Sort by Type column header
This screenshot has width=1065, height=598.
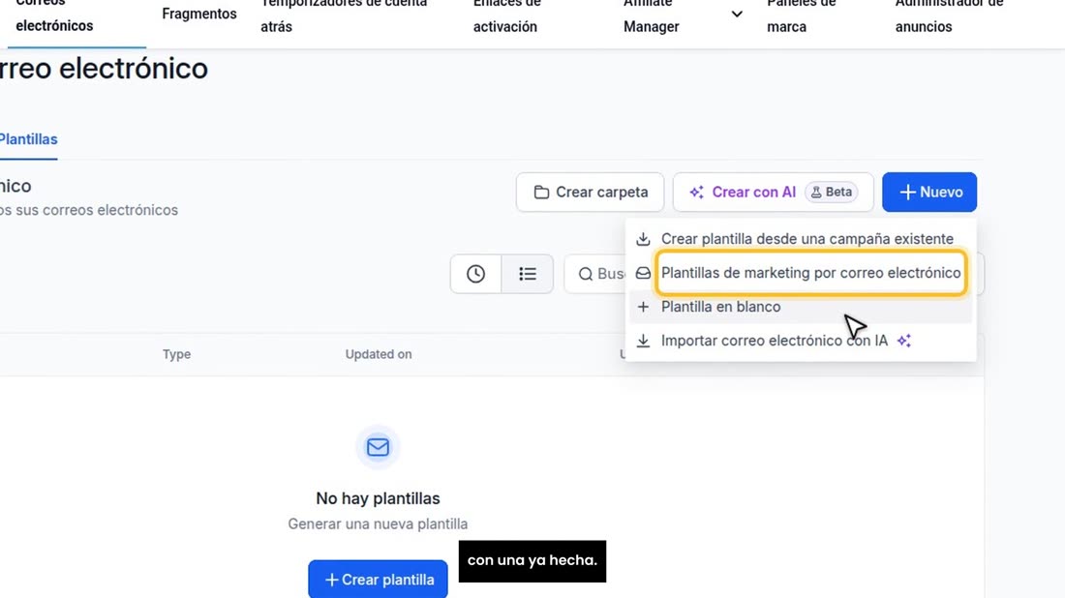[x=176, y=354]
